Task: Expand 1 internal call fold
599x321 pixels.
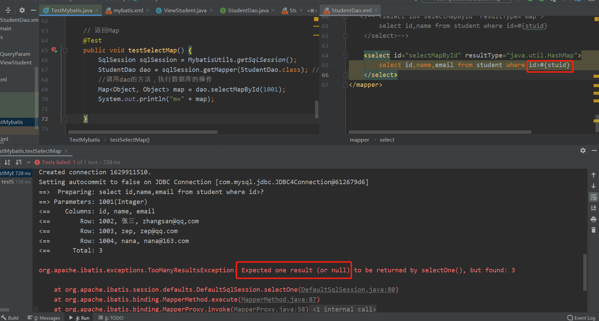Action: [x=344, y=309]
